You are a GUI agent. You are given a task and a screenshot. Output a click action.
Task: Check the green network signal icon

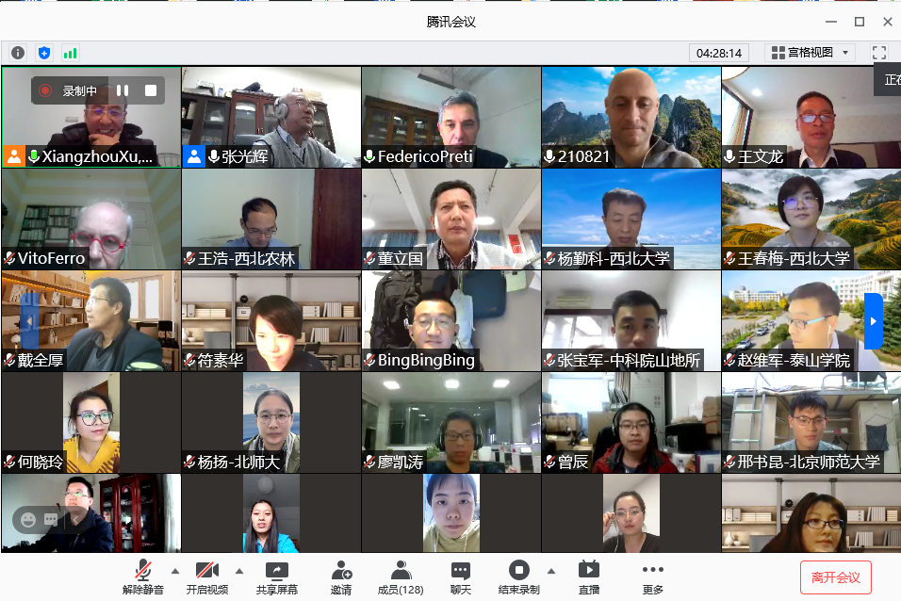tap(70, 53)
